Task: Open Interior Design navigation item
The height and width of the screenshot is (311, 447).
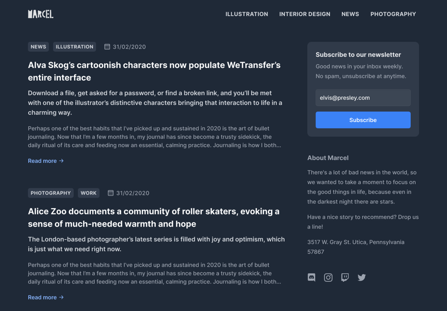Action: coord(305,14)
